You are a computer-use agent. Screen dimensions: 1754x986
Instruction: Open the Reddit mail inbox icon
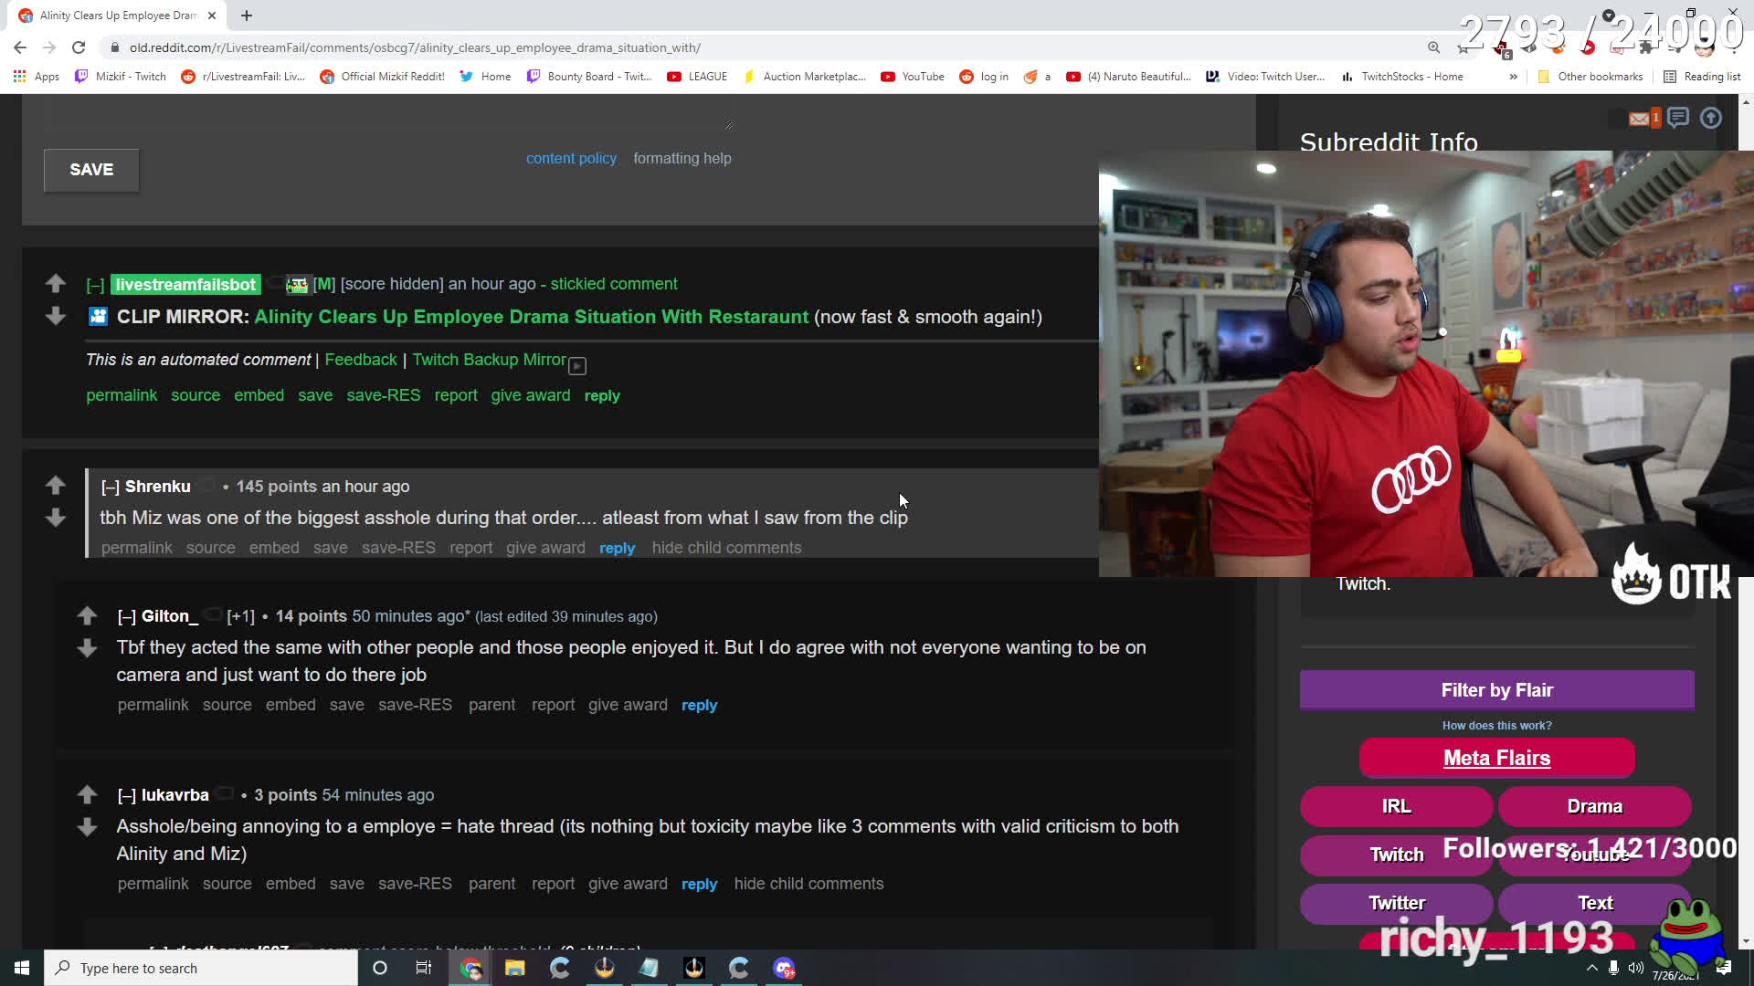pyautogui.click(x=1640, y=119)
